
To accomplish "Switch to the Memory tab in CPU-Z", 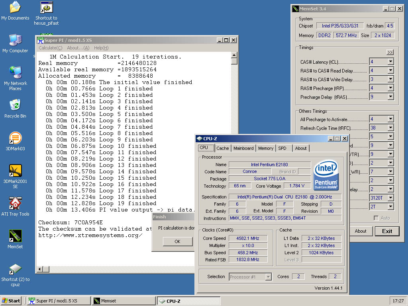I will tap(266, 148).
